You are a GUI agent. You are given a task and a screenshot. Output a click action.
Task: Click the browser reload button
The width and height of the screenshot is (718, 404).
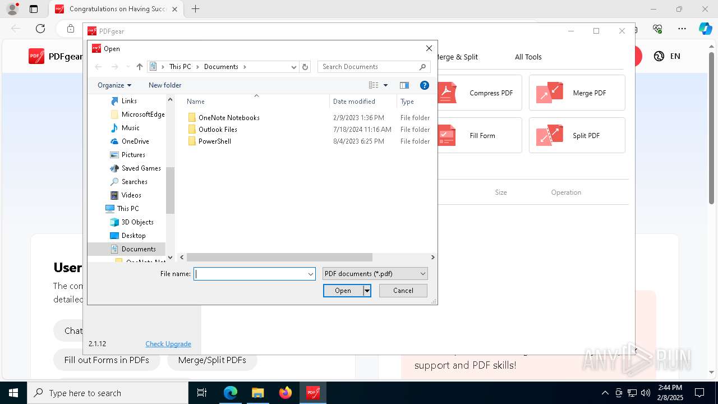(x=40, y=29)
